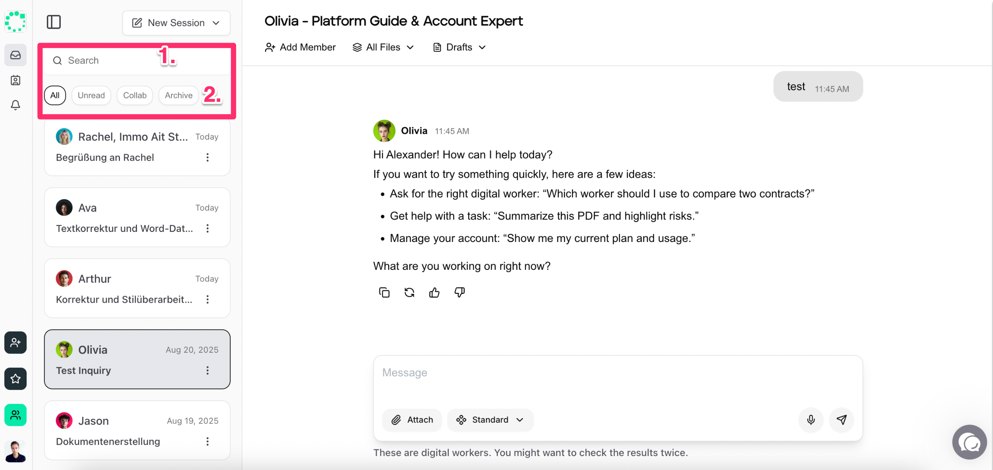
Task: Expand the Standard mode dropdown
Action: [x=490, y=420]
